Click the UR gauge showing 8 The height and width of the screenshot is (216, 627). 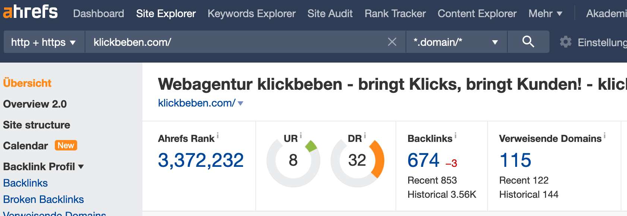pos(293,160)
